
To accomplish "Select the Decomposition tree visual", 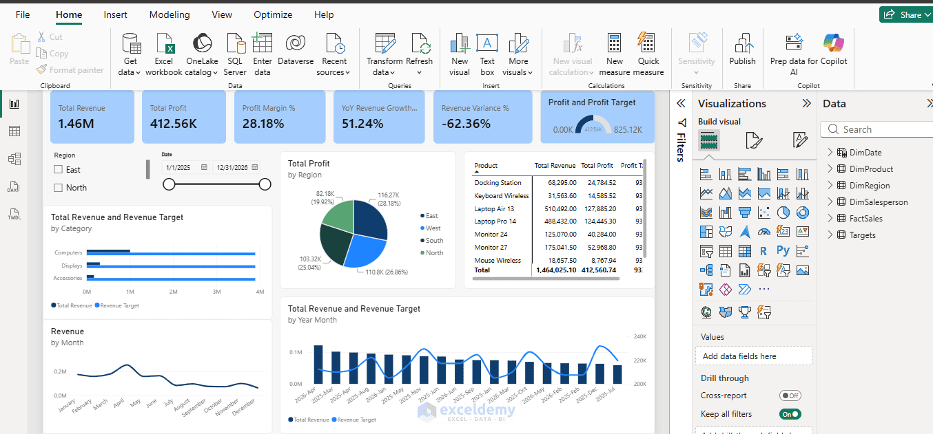I will point(706,270).
